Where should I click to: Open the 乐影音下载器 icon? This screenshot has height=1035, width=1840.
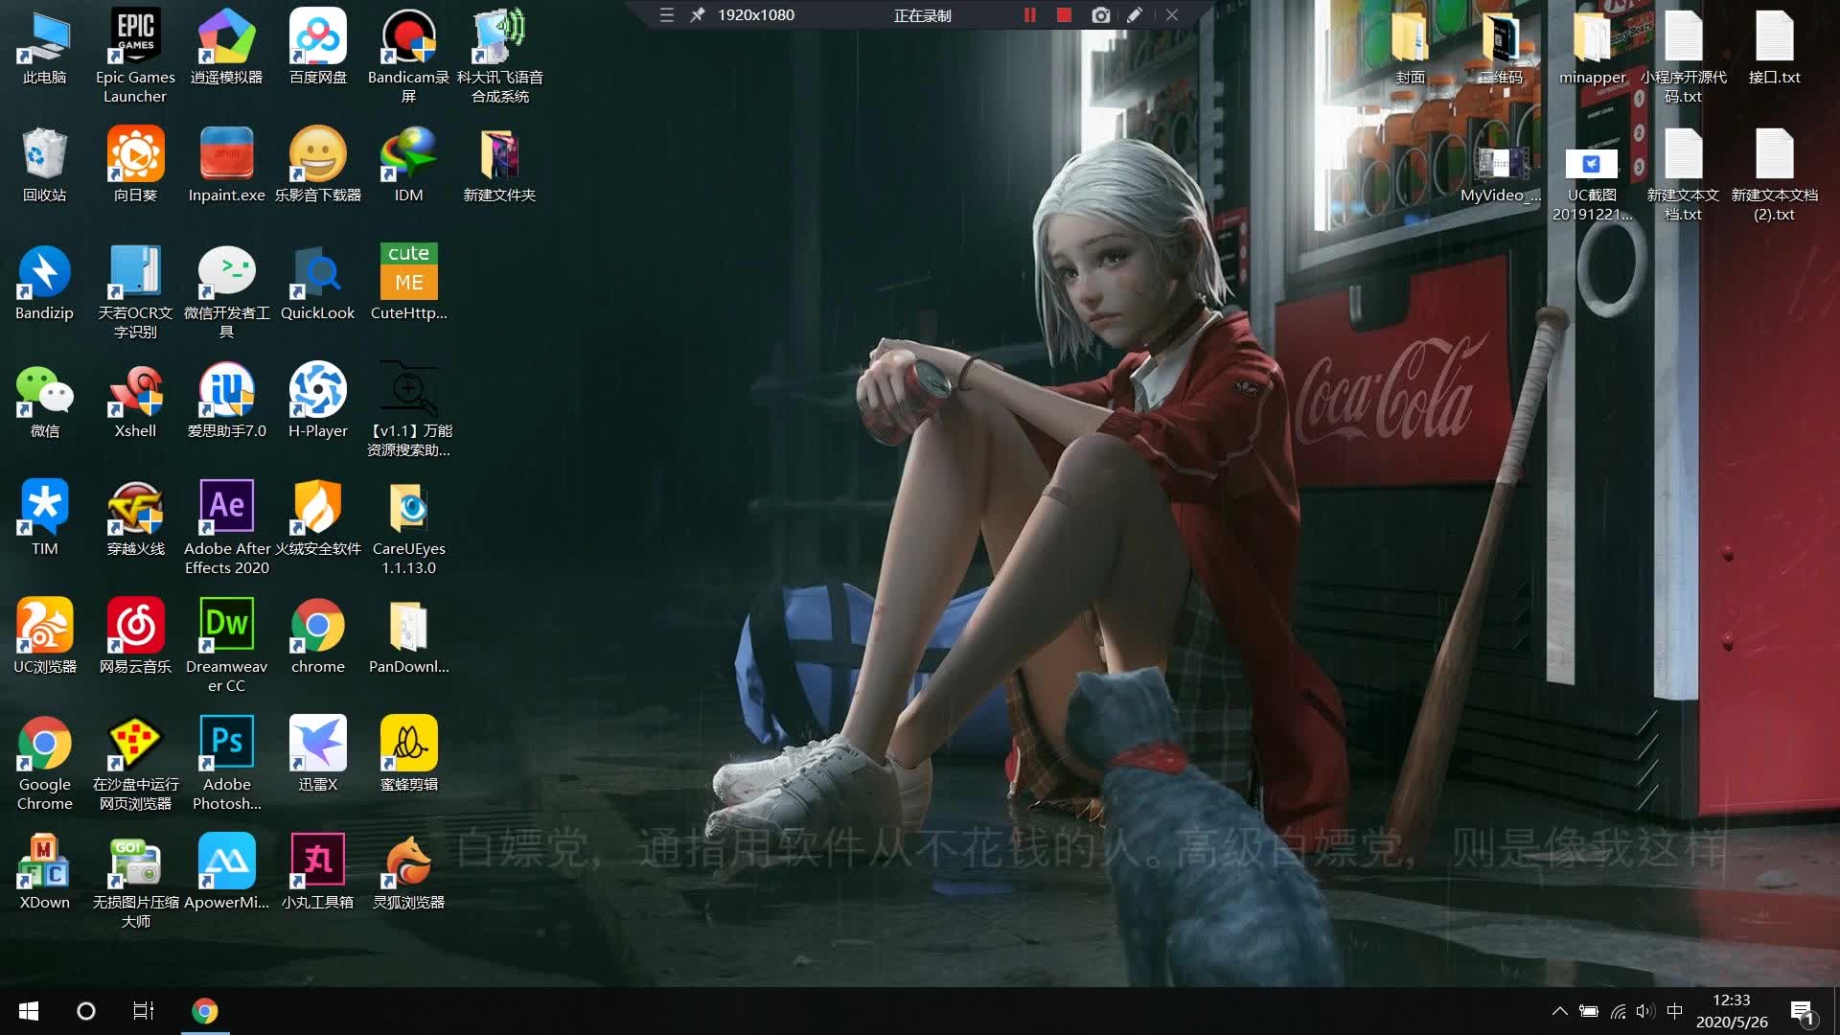point(317,165)
